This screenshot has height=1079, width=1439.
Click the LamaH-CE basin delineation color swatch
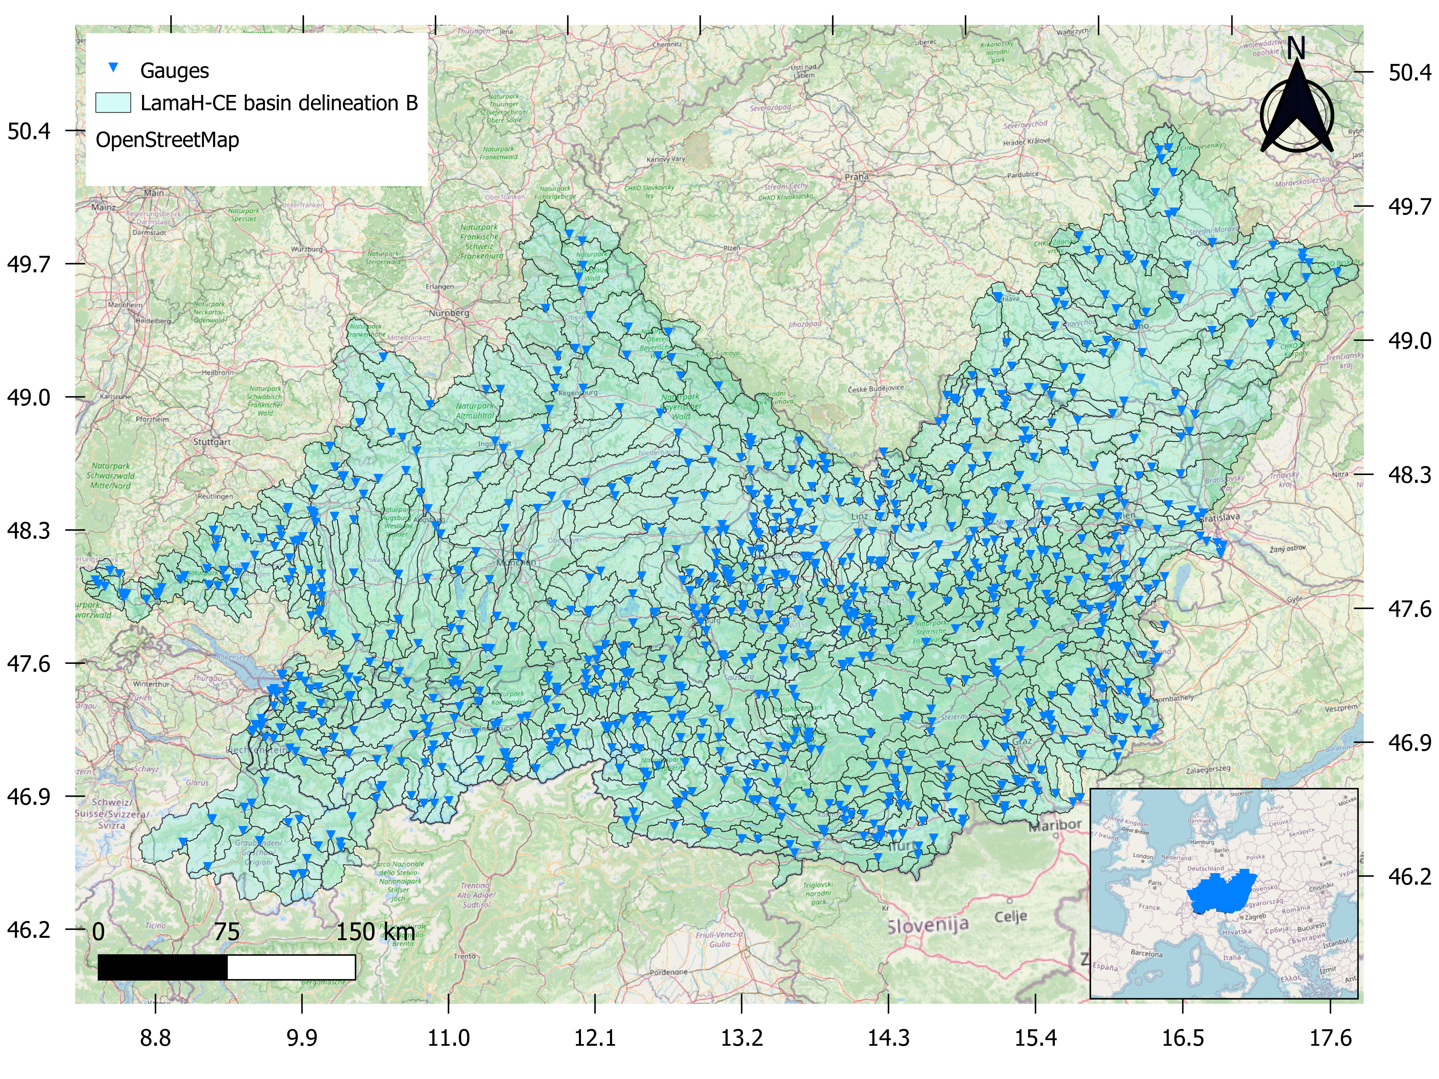(x=113, y=103)
